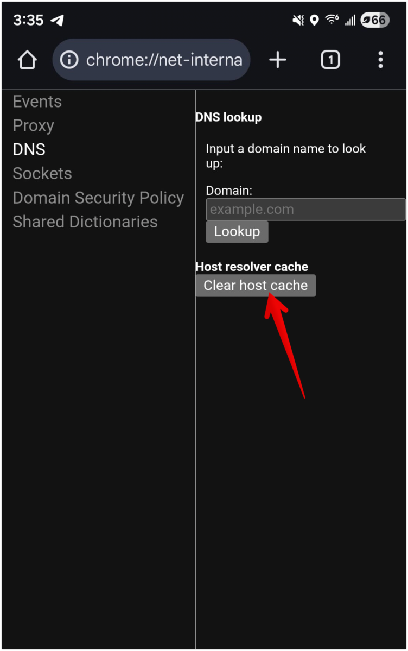This screenshot has width=408, height=651.
Task: Tap the battery 66 indicator
Action: 374,20
